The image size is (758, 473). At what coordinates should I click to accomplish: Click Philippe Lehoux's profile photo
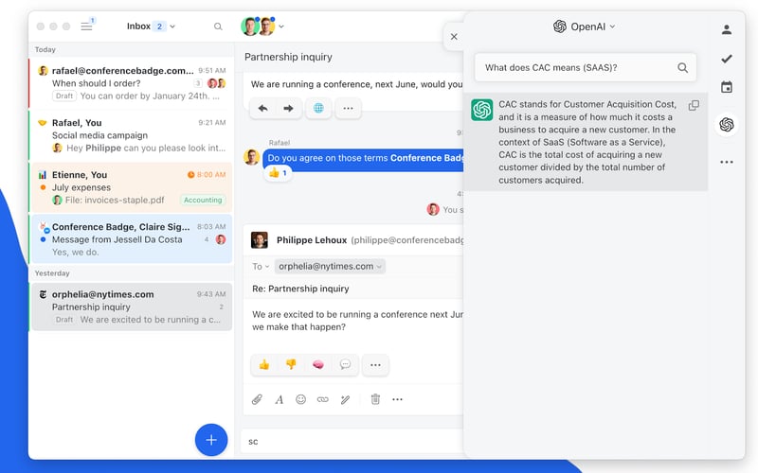coord(260,240)
